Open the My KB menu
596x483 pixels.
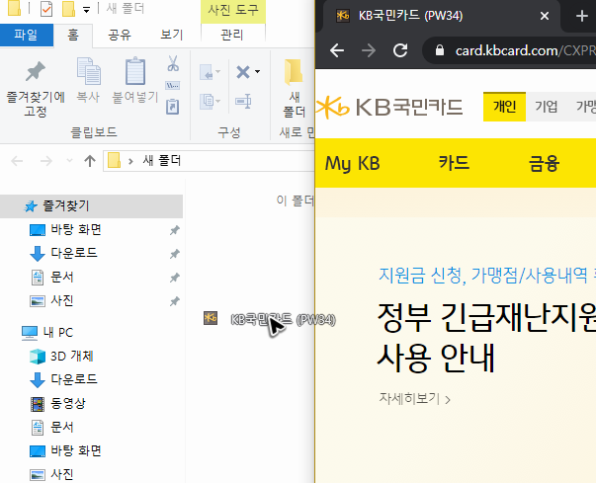pyautogui.click(x=352, y=164)
